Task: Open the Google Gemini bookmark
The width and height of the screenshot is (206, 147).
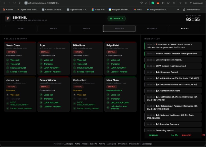Action: 157,9
